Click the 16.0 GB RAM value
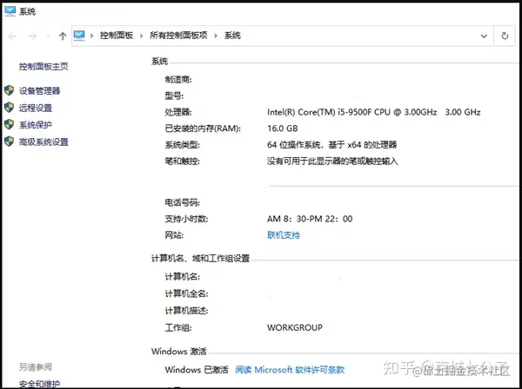Screen dimensions: 522x389 (x=282, y=129)
